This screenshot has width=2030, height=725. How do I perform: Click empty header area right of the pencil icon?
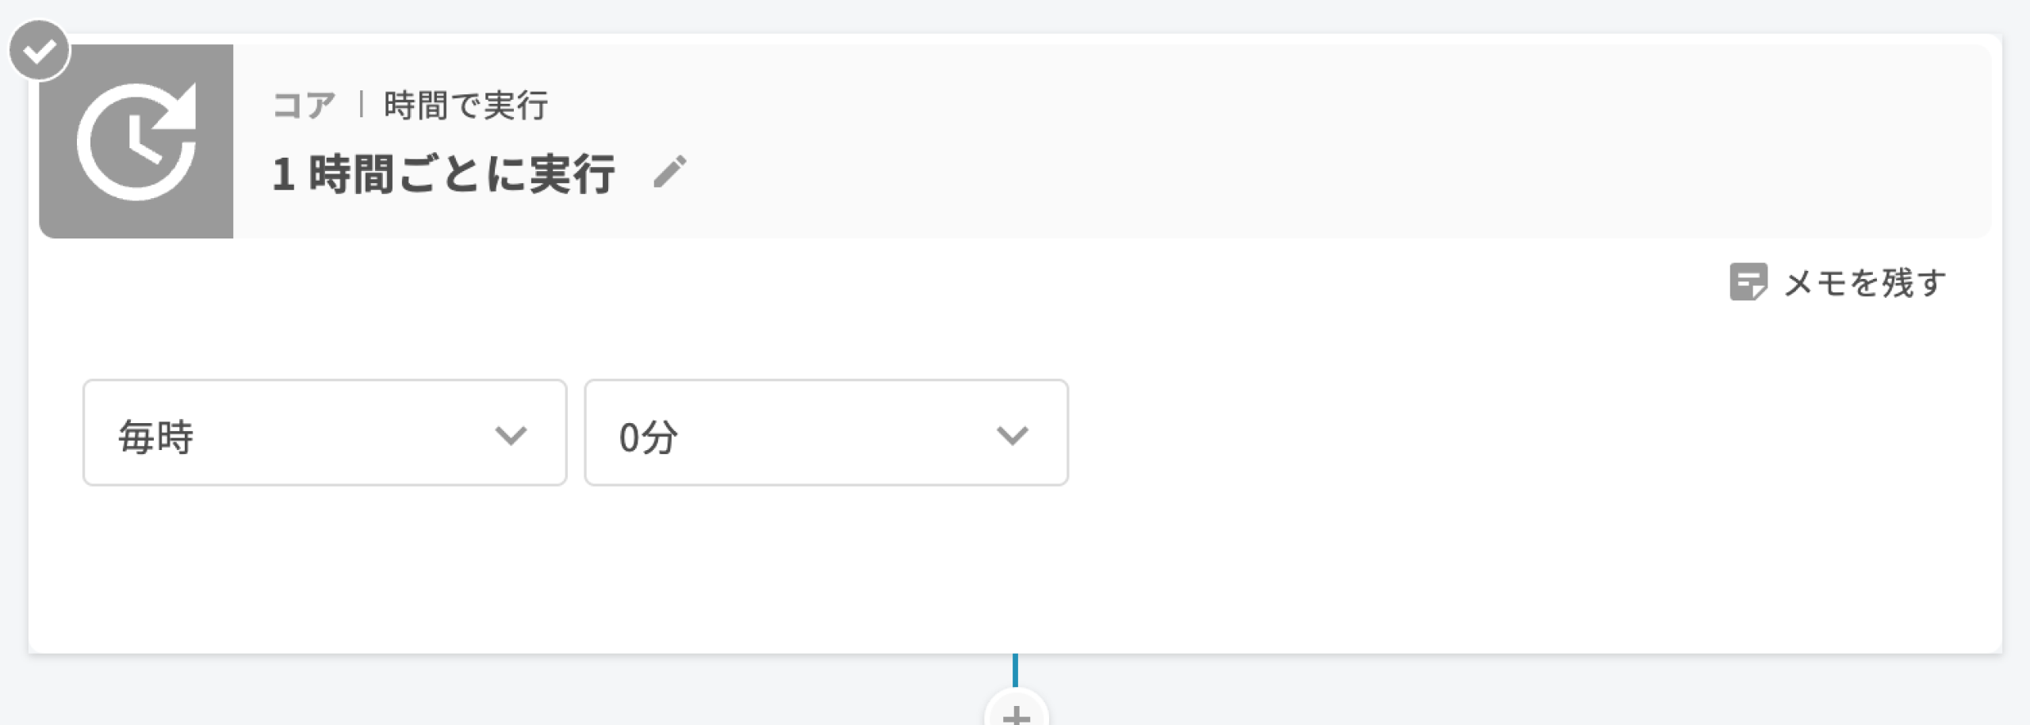tap(1269, 143)
